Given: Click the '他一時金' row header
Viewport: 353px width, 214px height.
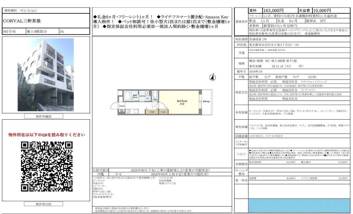Looking at the screenshot, I should point(241,180).
